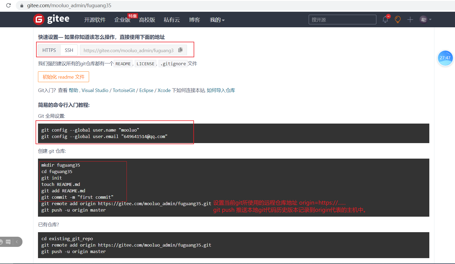The image size is (455, 264).
Task: Open 高校版 menu item
Action: 147,20
